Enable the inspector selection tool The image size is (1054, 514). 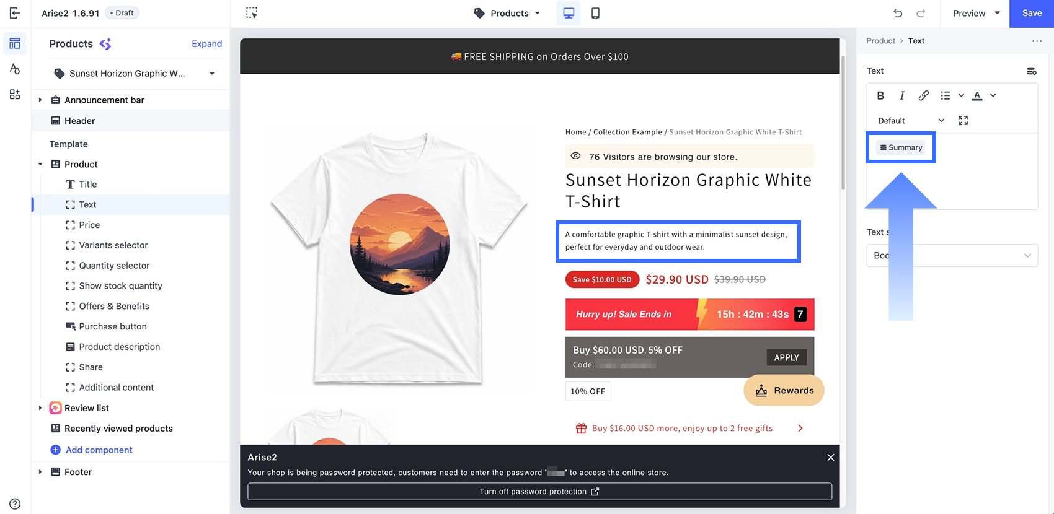click(252, 13)
